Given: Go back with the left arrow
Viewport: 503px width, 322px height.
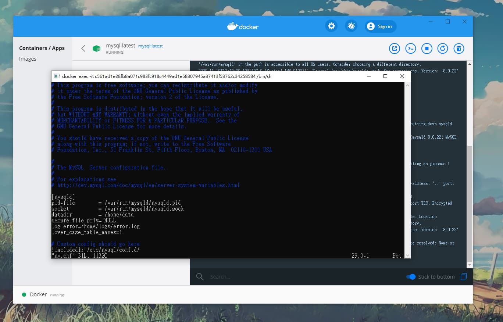Looking at the screenshot, I should click(x=83, y=49).
